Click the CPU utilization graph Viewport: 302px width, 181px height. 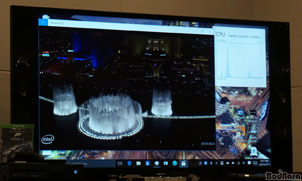240,61
